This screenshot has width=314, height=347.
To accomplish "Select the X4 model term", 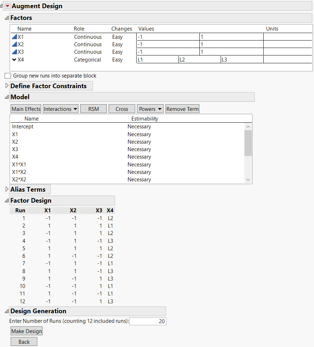I will pyautogui.click(x=15, y=157).
